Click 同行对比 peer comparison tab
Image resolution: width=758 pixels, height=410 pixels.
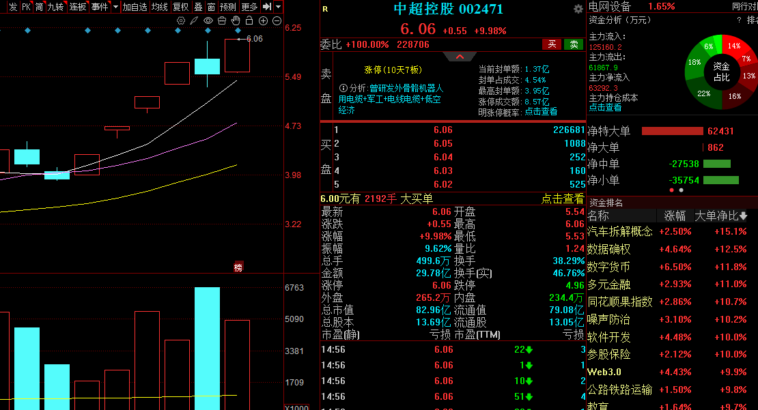[745, 6]
